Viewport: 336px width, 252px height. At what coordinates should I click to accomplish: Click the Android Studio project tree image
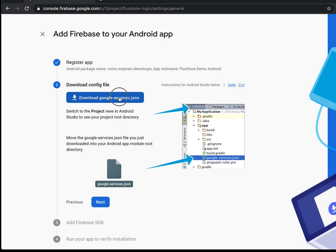tap(213, 136)
